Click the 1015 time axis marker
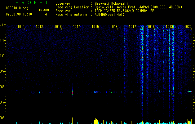This screenshot has height=124, width=195. click(95, 27)
